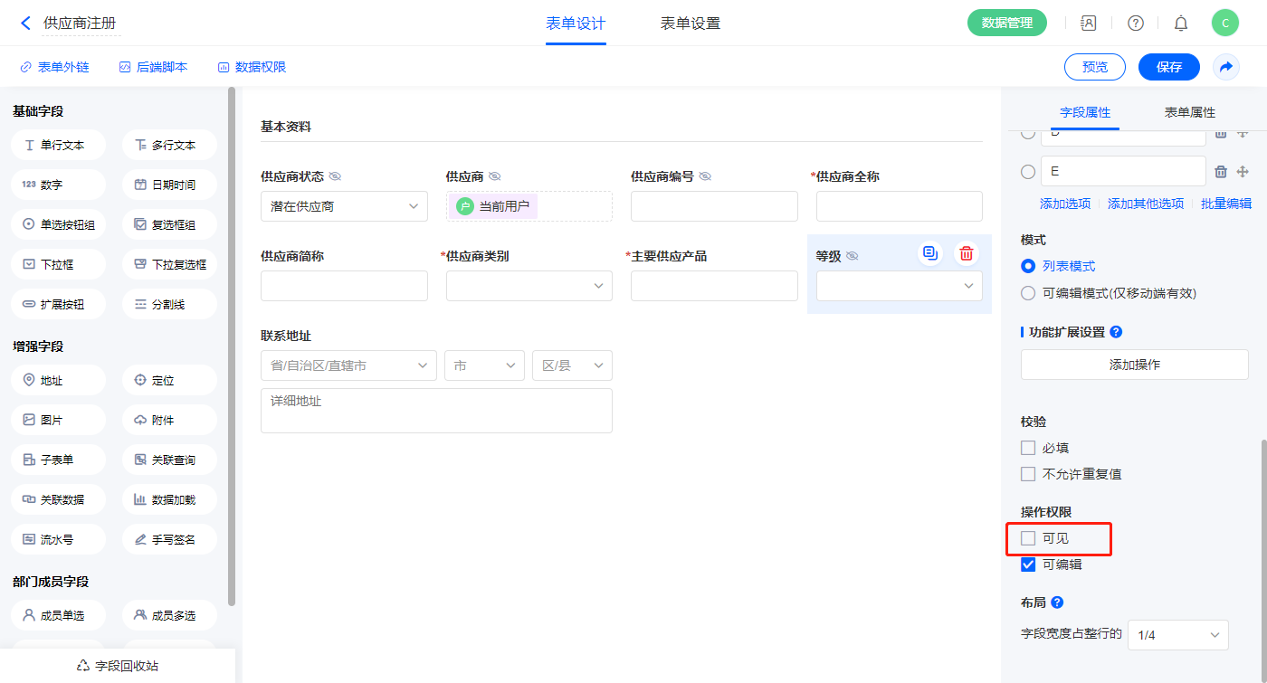
Task: Delete the 等级 field using trash icon
Action: tap(967, 253)
